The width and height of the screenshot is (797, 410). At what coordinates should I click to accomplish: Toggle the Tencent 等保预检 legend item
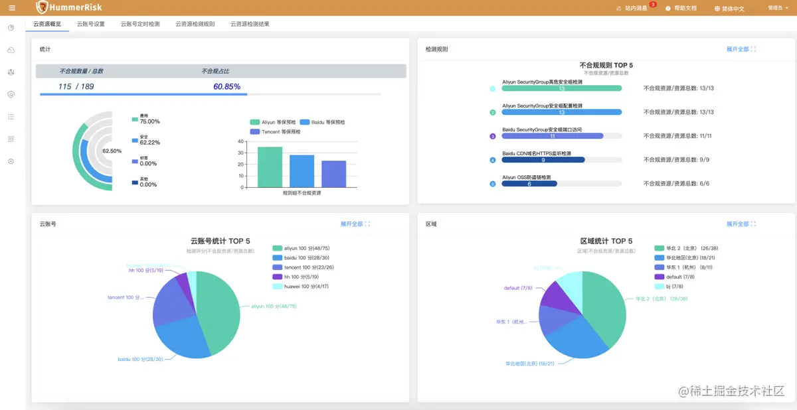click(x=275, y=131)
